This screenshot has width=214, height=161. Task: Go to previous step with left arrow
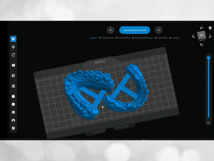tap(111, 30)
